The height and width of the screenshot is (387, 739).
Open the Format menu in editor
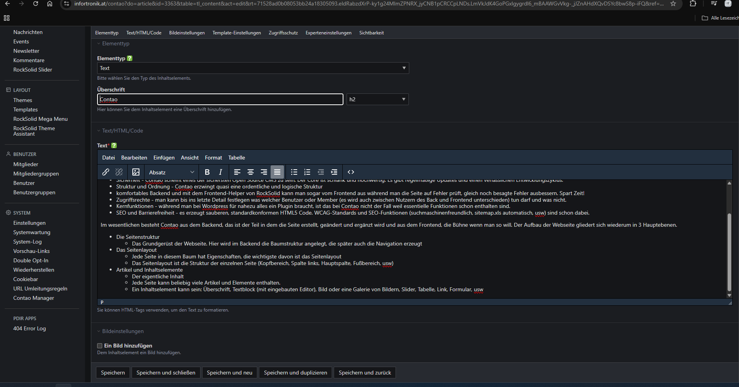[213, 158]
